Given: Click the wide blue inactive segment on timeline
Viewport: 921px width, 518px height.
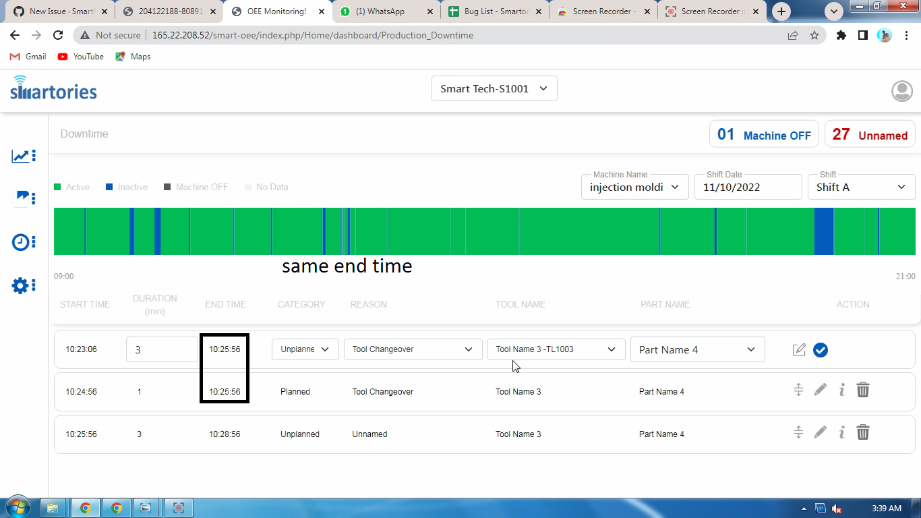Looking at the screenshot, I should coord(824,231).
